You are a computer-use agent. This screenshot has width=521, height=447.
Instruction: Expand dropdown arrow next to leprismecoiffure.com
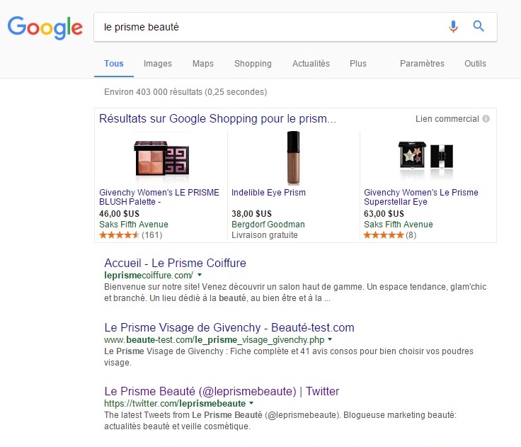click(x=200, y=275)
